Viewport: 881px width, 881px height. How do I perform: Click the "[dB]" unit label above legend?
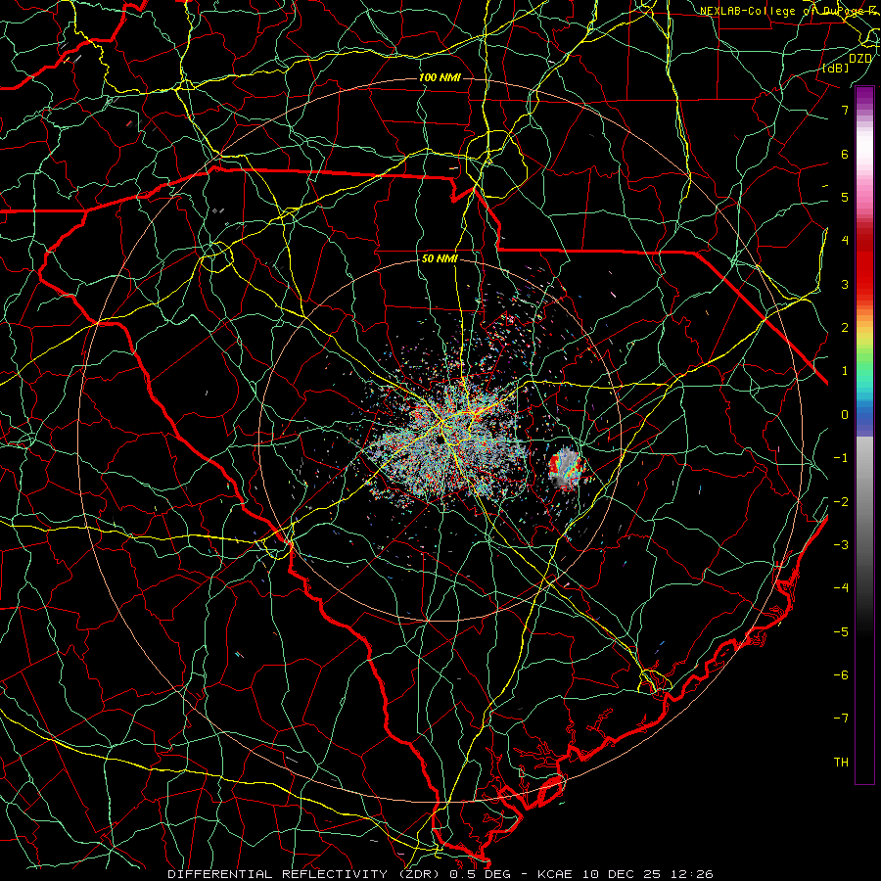(x=836, y=69)
